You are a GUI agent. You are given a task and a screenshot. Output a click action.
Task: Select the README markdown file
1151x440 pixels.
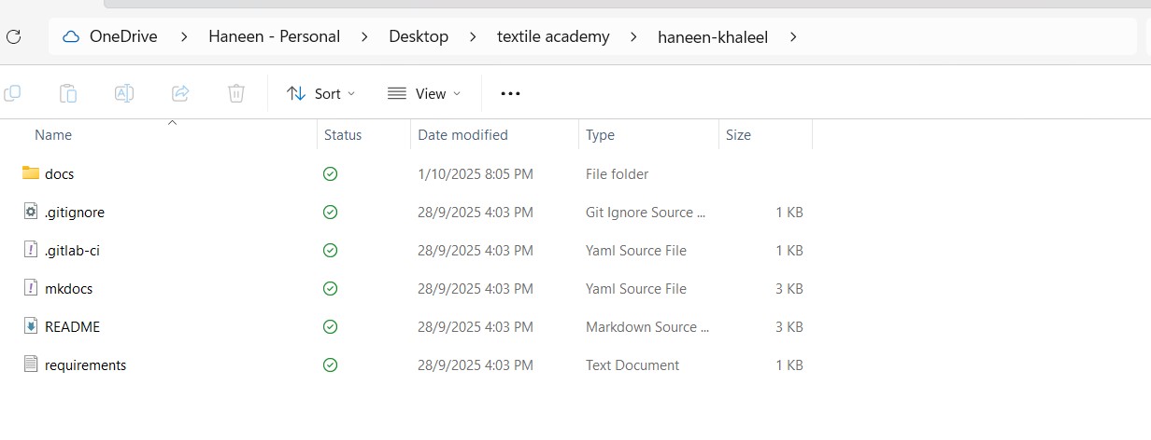tap(72, 327)
